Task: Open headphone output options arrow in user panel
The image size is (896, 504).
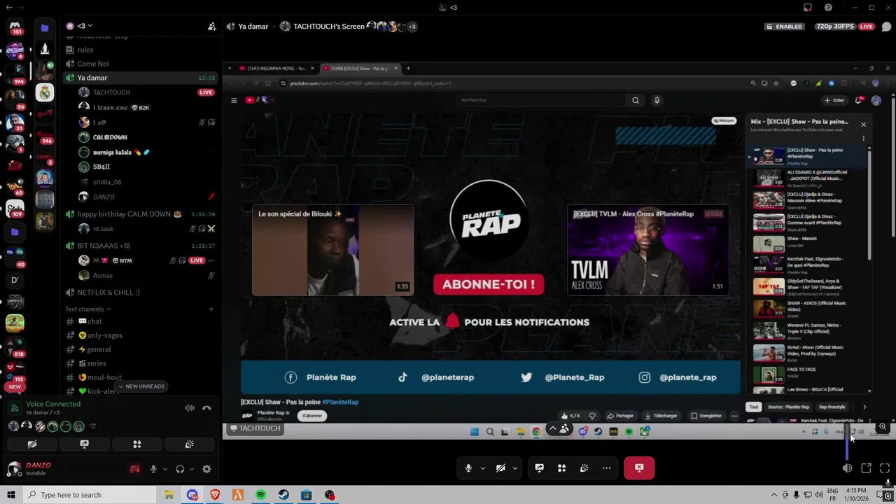Action: click(x=192, y=469)
